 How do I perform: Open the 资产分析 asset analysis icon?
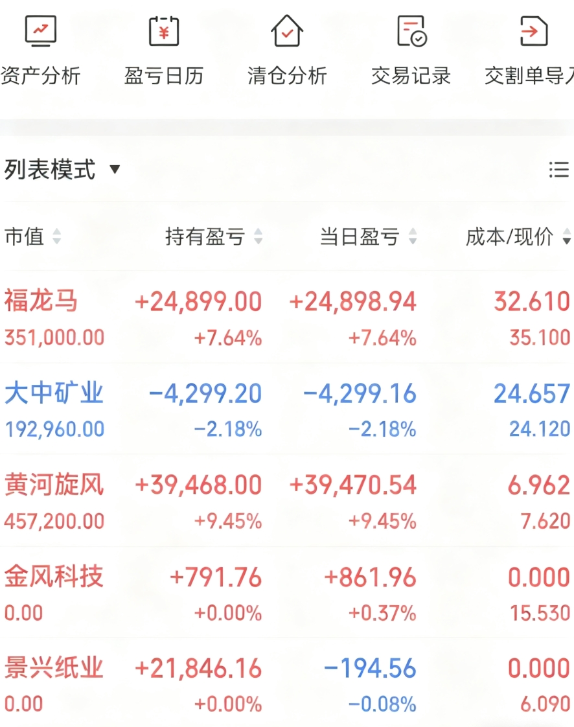(41, 30)
